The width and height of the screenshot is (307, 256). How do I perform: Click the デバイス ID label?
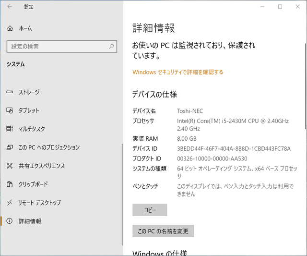click(x=145, y=148)
